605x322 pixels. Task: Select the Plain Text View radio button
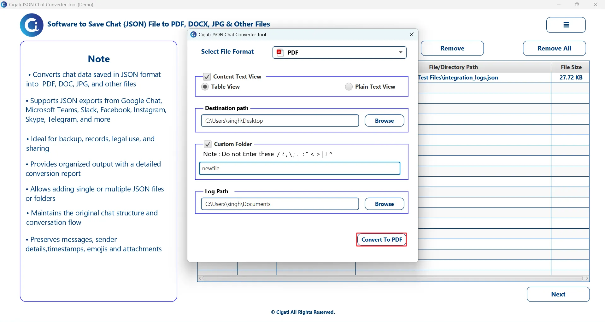point(349,87)
